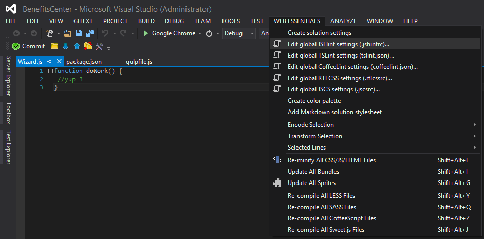The width and height of the screenshot is (484, 239).
Task: Click the document icon next to TSLint settings
Action: 277,56
